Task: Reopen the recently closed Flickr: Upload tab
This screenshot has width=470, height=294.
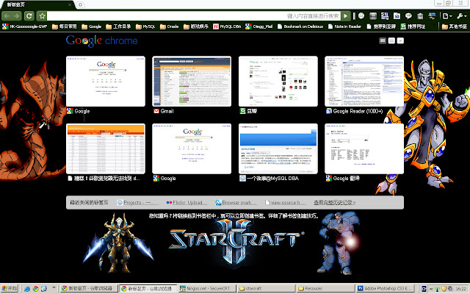Action: 187,203
